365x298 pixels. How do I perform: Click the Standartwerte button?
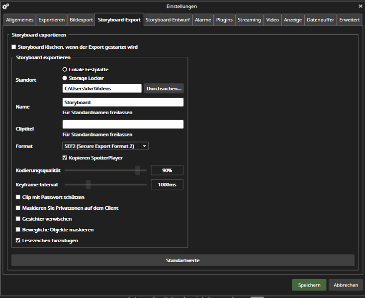coord(182,260)
